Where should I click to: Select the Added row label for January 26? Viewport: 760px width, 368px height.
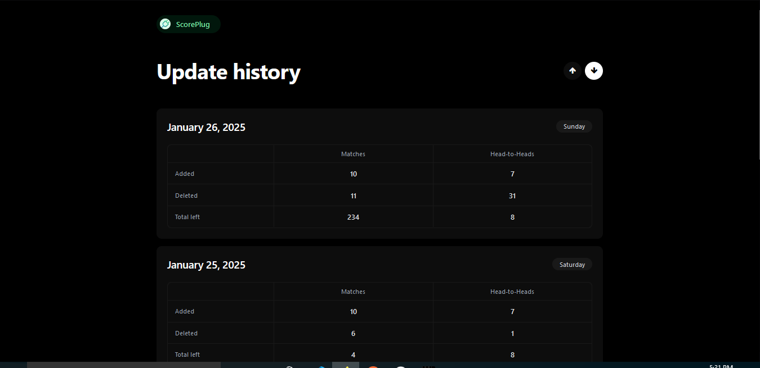[x=185, y=174]
